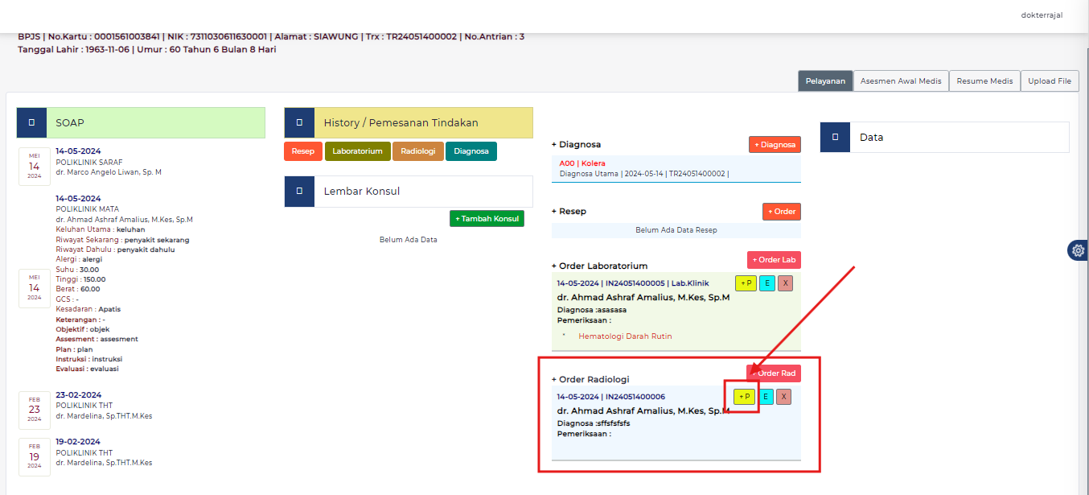Click the X delete icon on the lab order
Image resolution: width=1089 pixels, height=495 pixels.
click(784, 283)
